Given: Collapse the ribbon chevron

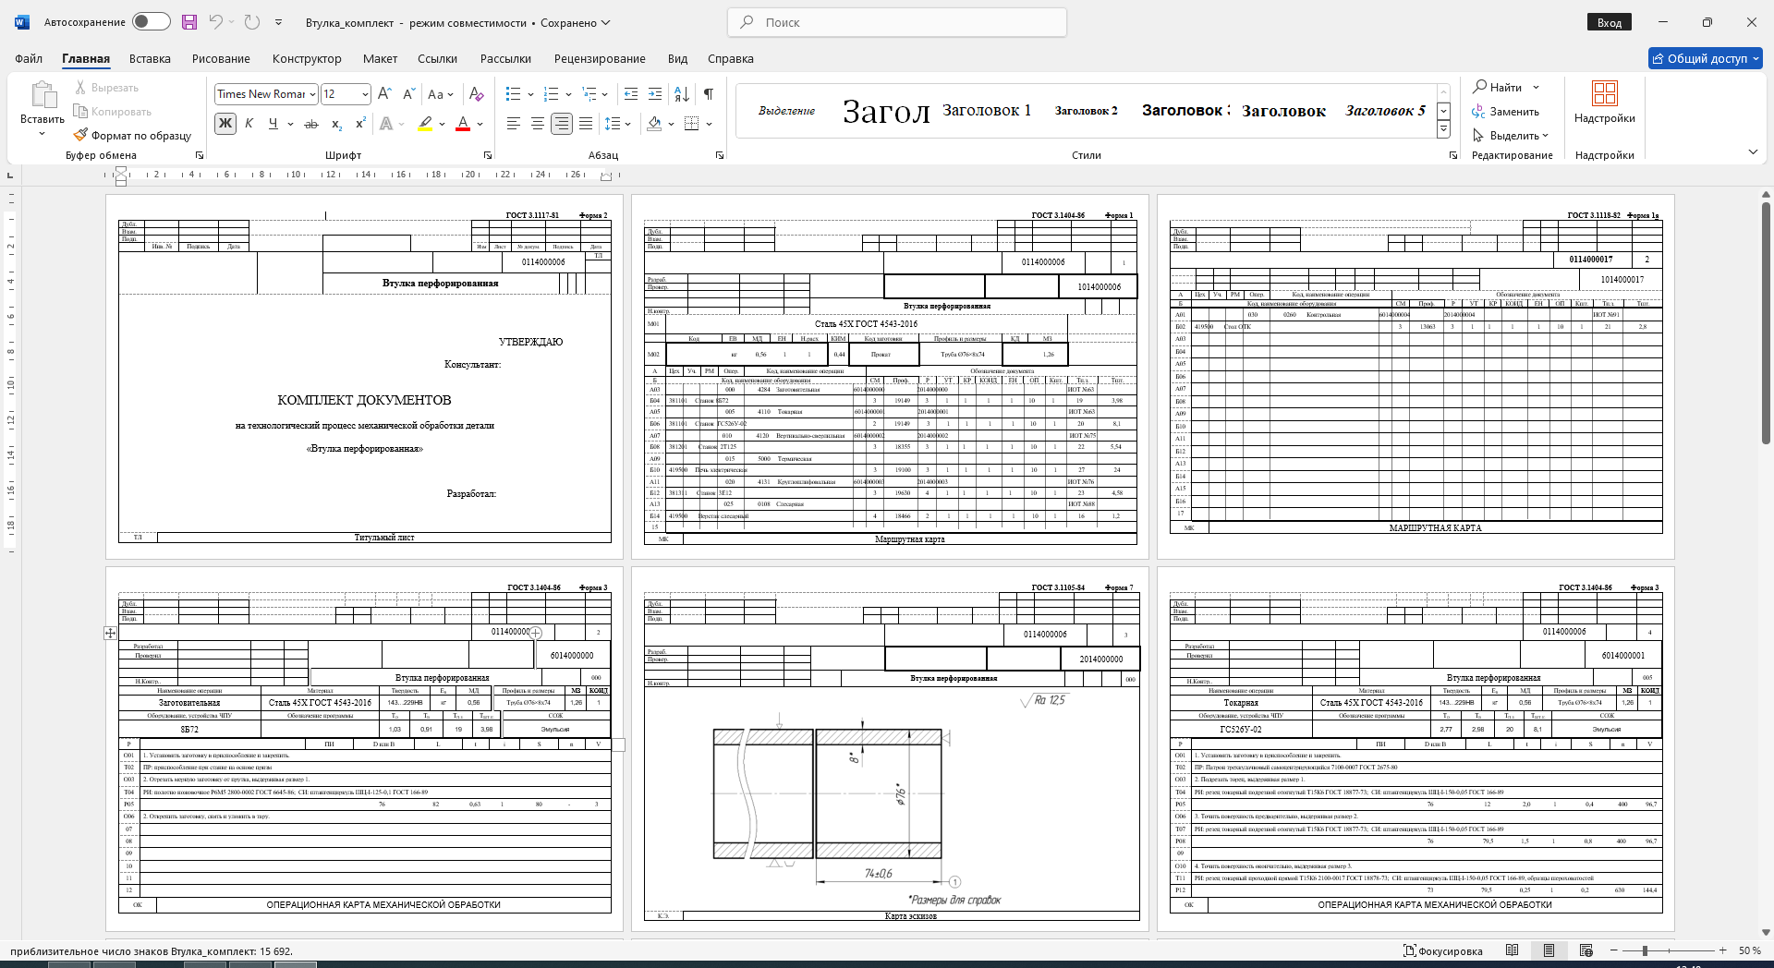Looking at the screenshot, I should pos(1753,152).
